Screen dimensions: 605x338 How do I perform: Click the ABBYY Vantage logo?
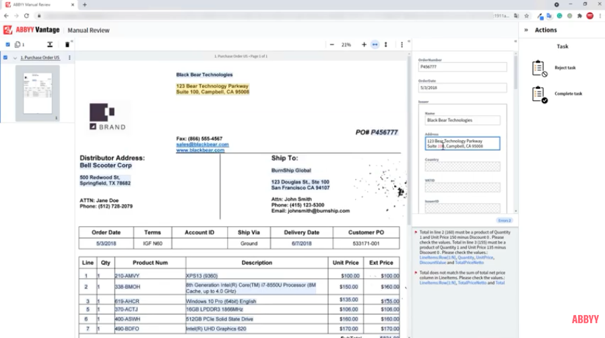point(32,30)
